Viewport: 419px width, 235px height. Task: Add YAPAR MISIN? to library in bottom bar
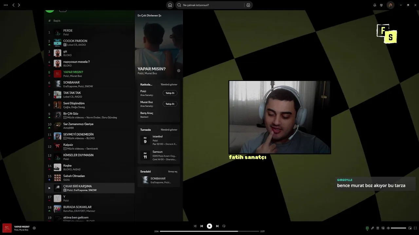pos(34,228)
